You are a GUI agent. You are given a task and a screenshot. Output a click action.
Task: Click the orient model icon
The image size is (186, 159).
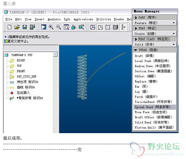[x=74, y=27]
